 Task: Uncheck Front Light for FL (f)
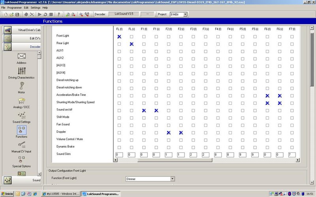pyautogui.click(x=119, y=37)
